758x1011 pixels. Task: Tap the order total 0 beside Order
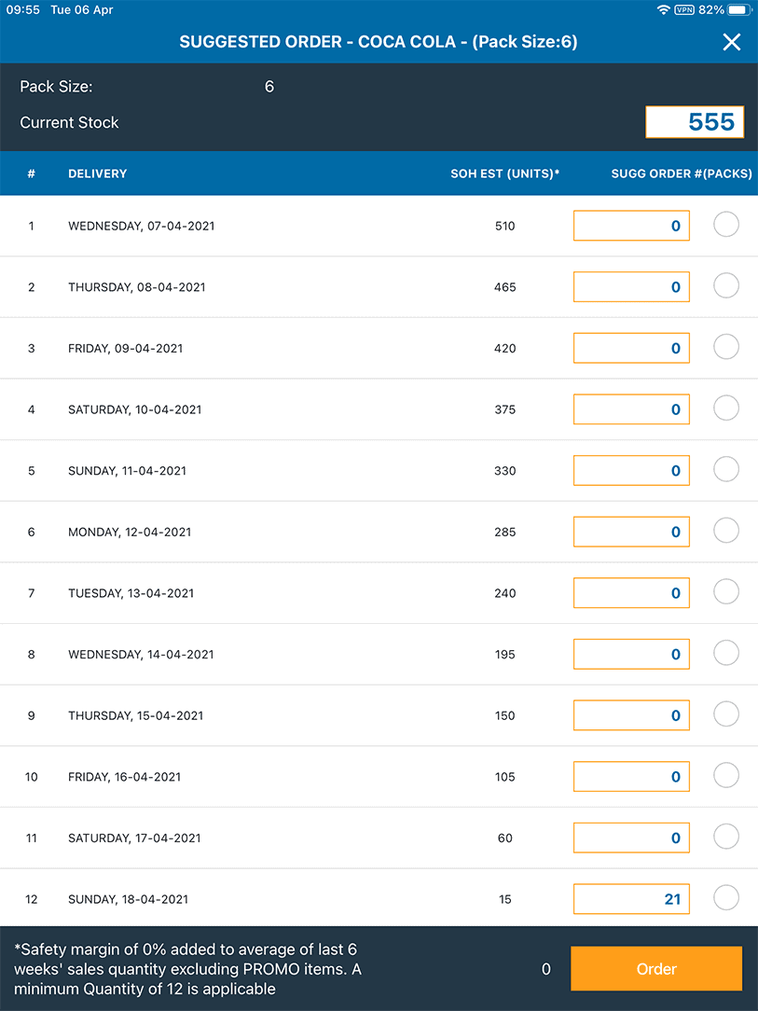tap(546, 969)
